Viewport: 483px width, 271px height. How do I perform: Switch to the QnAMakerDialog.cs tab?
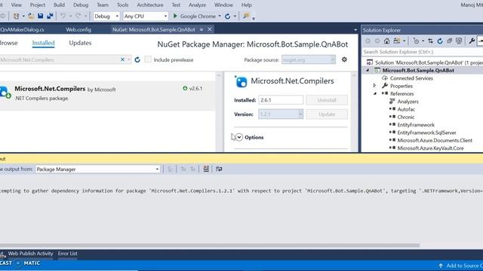[x=22, y=29]
